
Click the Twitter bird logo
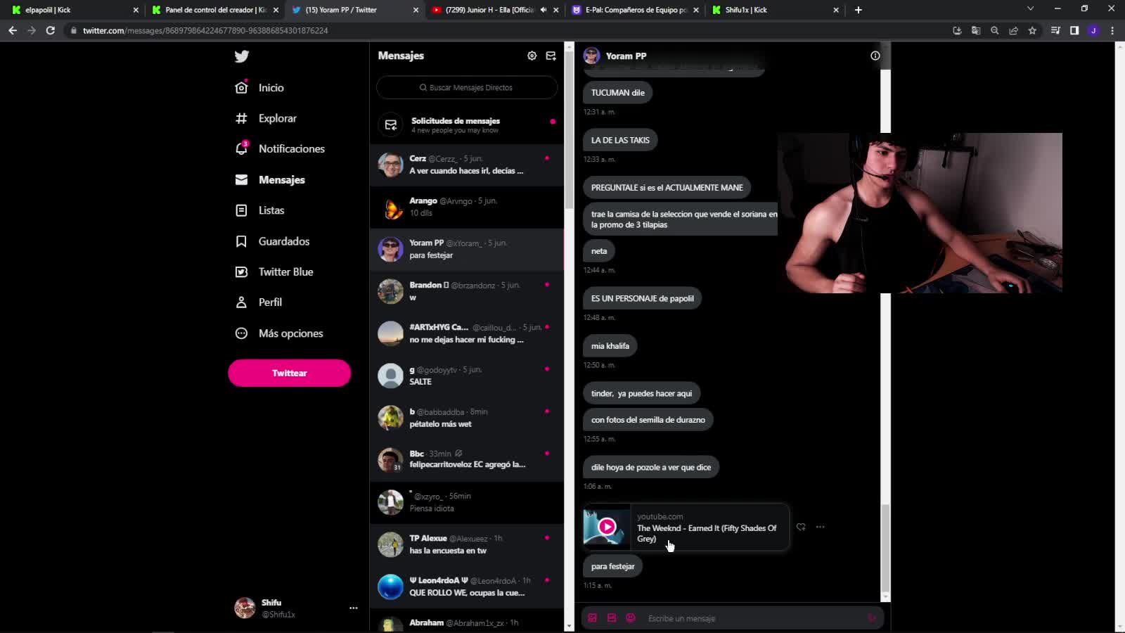[x=241, y=56]
